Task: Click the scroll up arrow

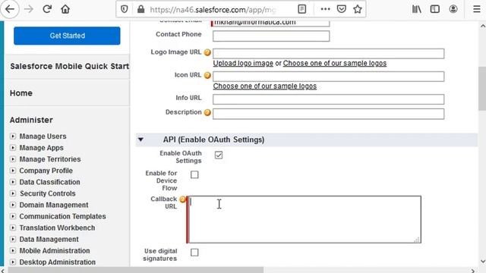Action: click(x=483, y=27)
